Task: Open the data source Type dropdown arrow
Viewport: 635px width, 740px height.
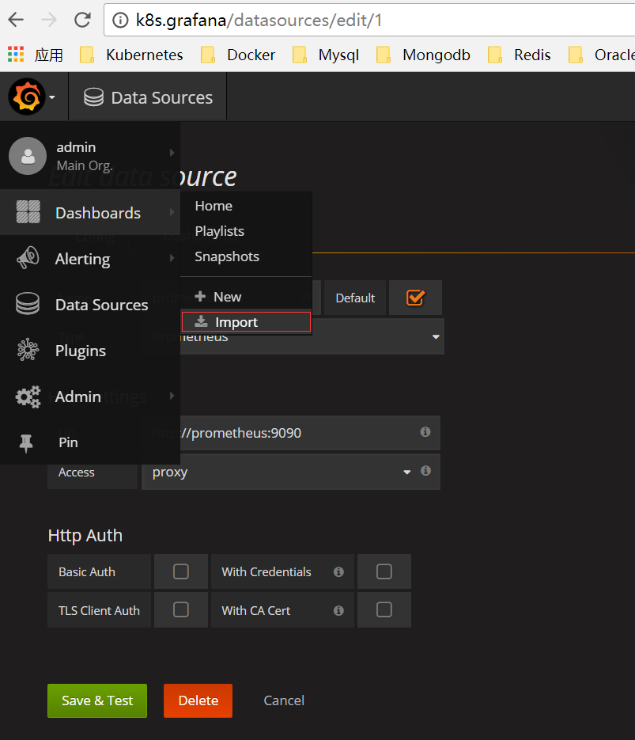Action: tap(436, 336)
